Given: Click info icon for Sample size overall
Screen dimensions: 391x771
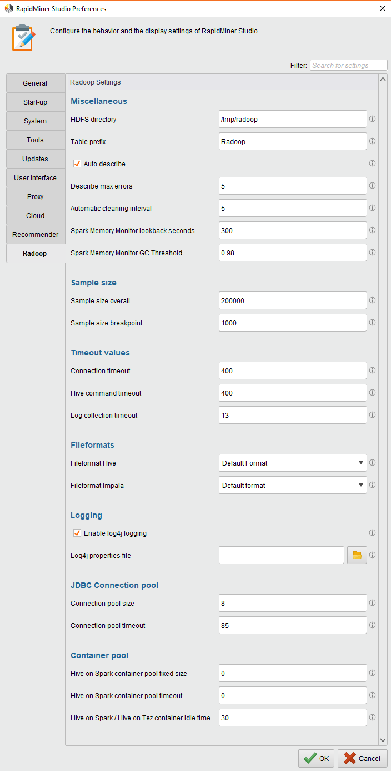Looking at the screenshot, I should (x=373, y=300).
